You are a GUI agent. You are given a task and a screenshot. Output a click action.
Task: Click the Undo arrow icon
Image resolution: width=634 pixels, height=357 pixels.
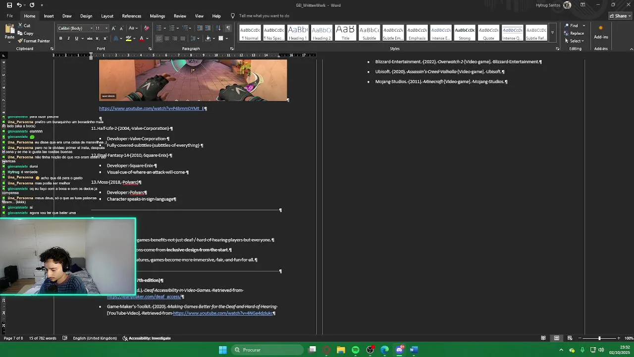19,5
